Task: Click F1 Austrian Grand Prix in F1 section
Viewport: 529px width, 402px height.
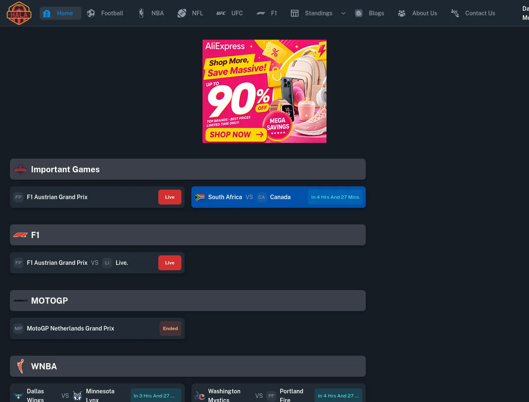Action: click(57, 263)
